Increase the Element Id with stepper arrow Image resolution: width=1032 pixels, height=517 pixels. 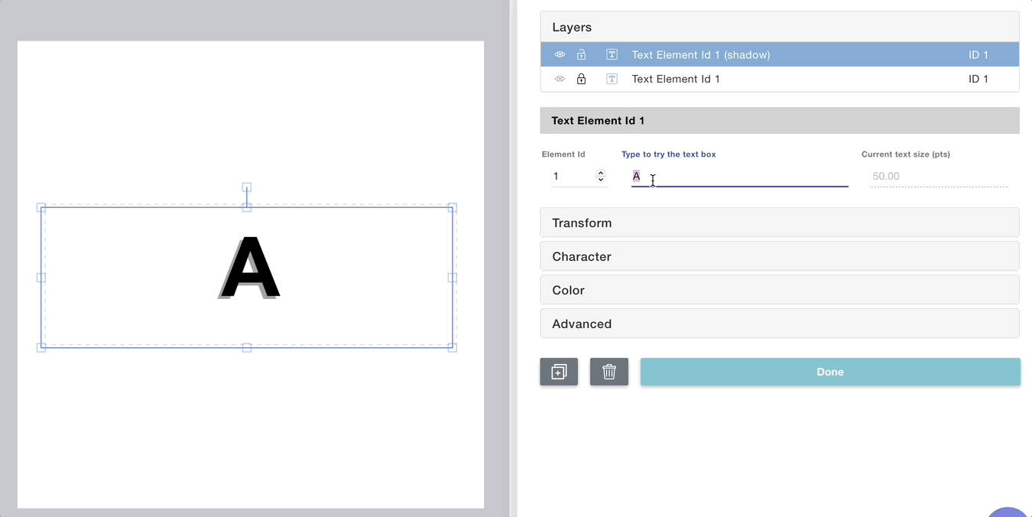pyautogui.click(x=601, y=173)
